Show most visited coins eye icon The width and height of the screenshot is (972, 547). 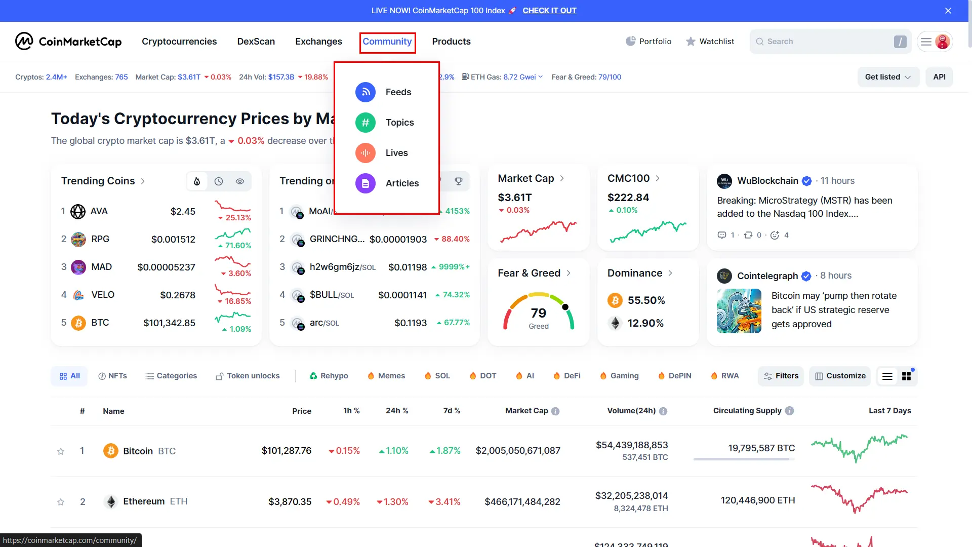click(x=240, y=181)
